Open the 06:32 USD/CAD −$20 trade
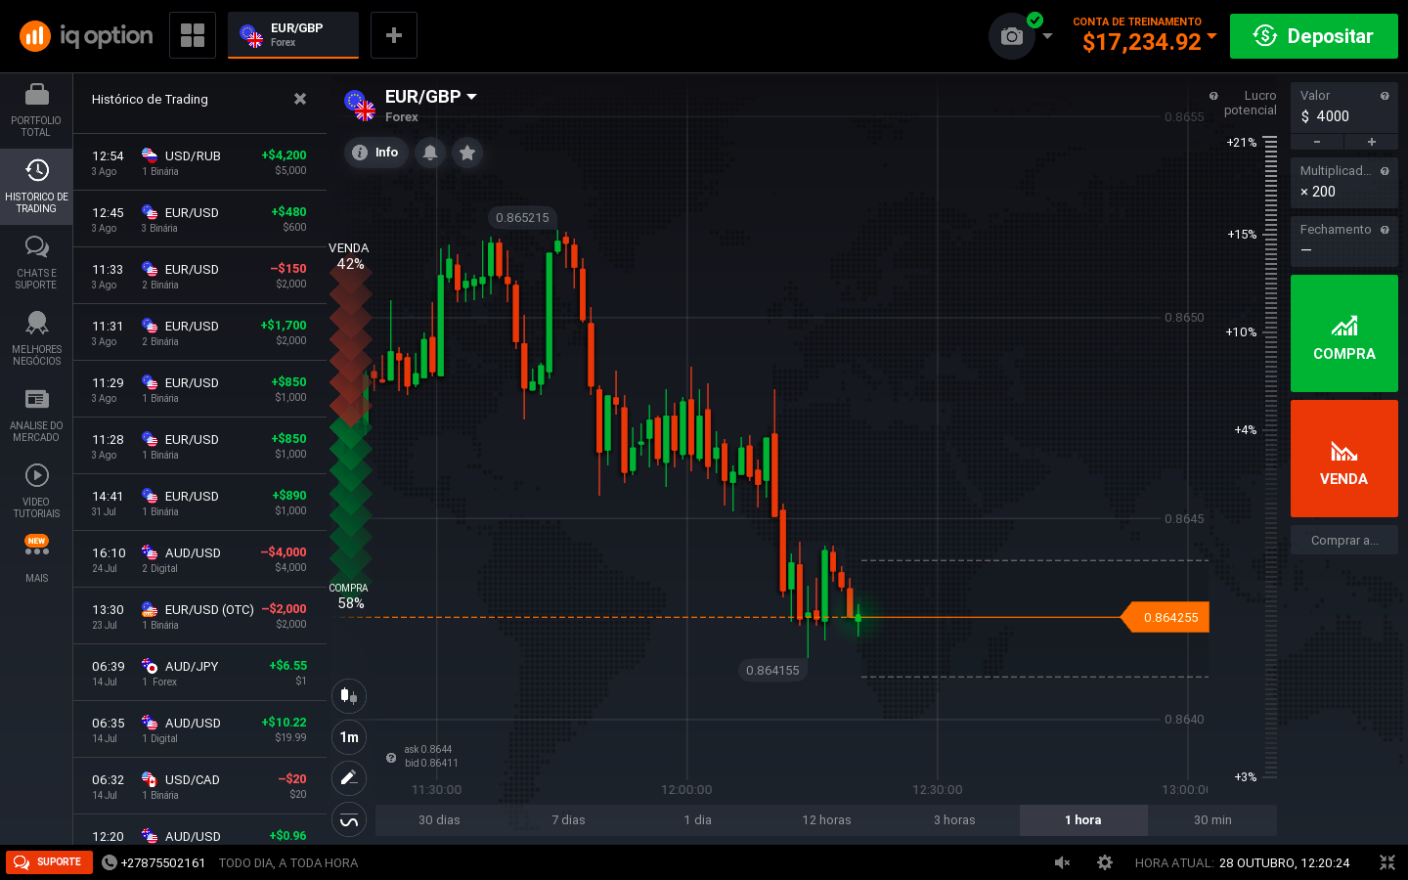 [x=199, y=786]
